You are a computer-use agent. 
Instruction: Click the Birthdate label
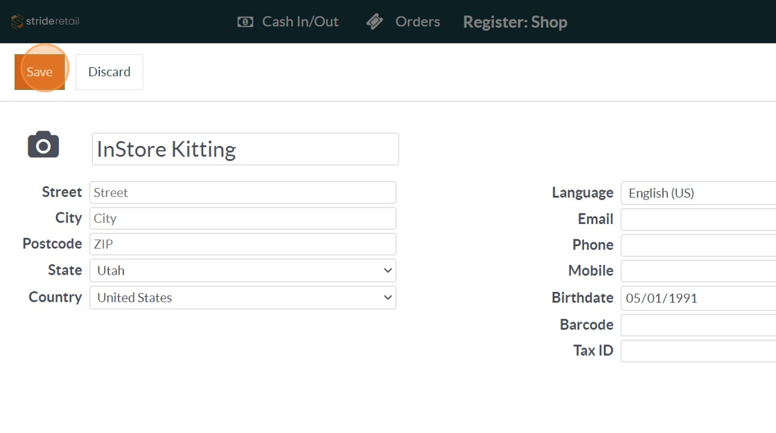pos(583,297)
